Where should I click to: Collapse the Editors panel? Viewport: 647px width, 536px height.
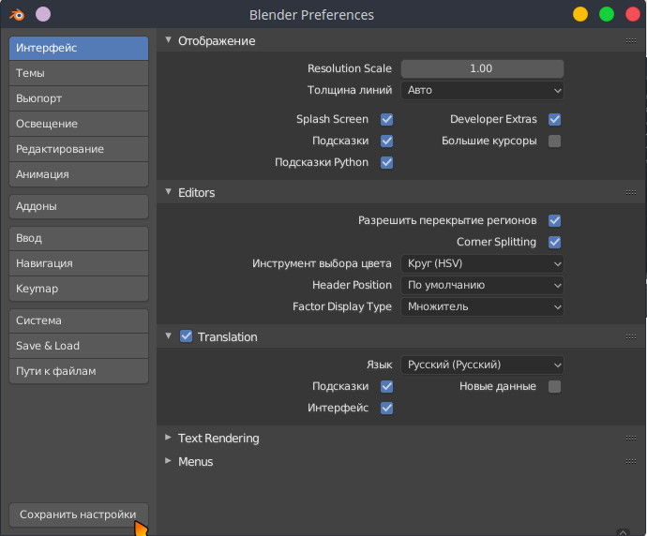pyautogui.click(x=169, y=192)
